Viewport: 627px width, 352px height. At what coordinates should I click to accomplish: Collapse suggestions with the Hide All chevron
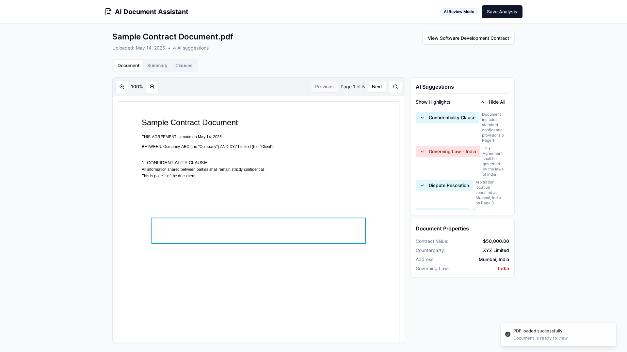point(482,102)
